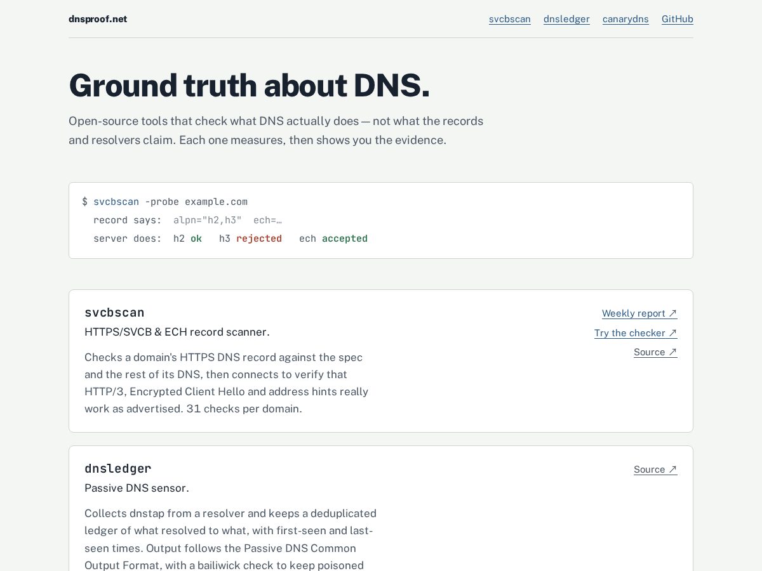Viewport: 762px width, 571px height.
Task: Follow the Try the checker link
Action: (x=636, y=333)
